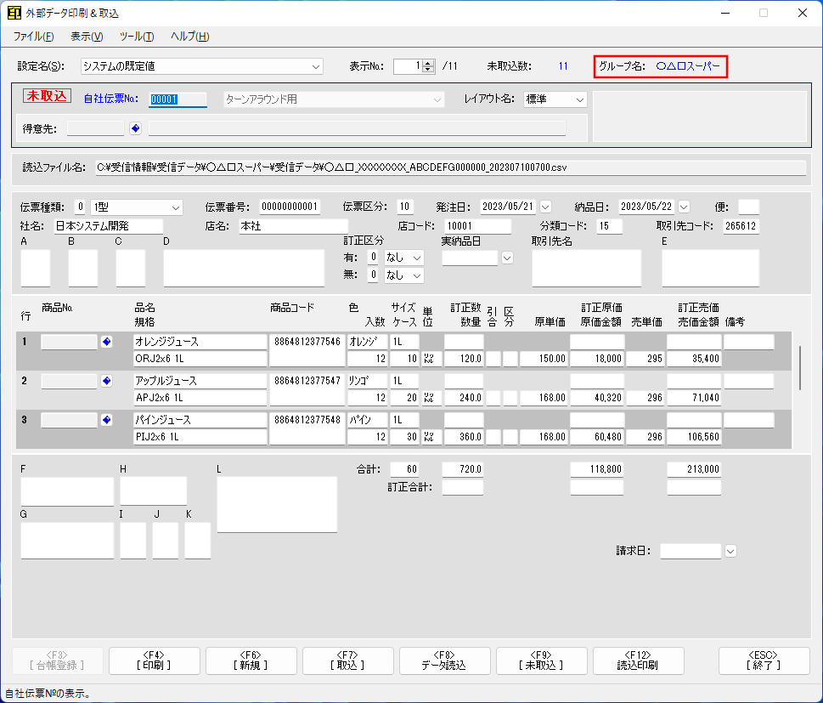823x703 pixels.
Task: Click the F7 取込 button
Action: pos(348,660)
